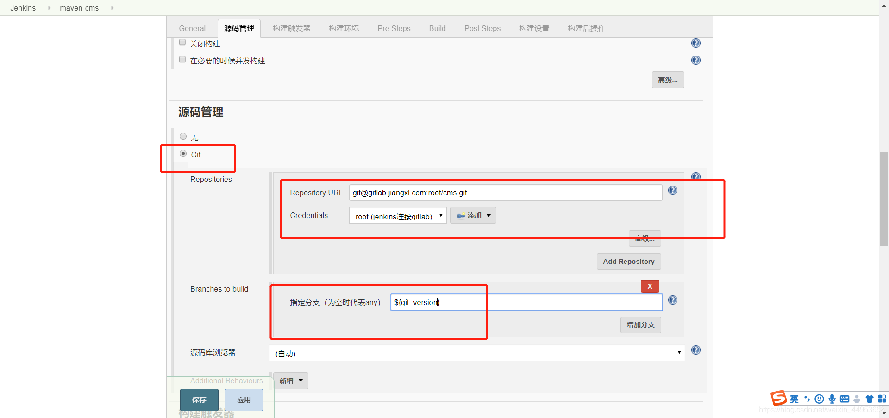Click the Add Repository button
Image resolution: width=889 pixels, height=418 pixels.
click(629, 262)
